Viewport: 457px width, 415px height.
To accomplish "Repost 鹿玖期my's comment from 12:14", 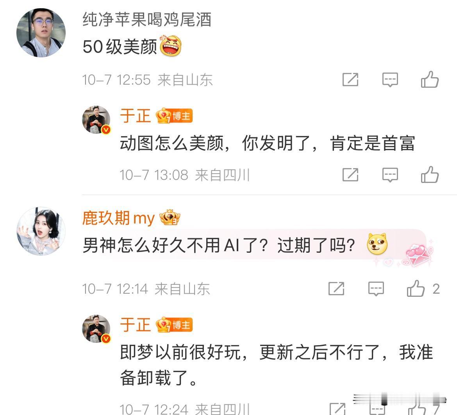I will (336, 289).
